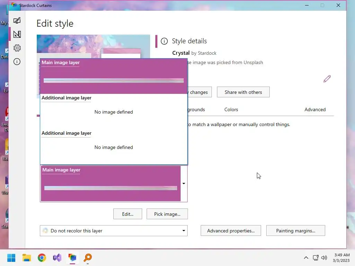Screen dimensions: 355x266
Task: Click the Edit style heading
Action: (55, 24)
